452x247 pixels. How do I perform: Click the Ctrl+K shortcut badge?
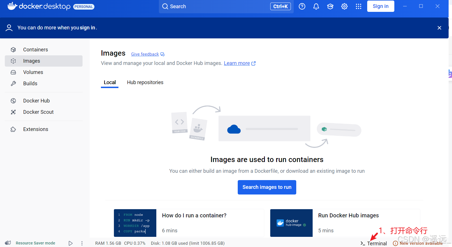(280, 6)
